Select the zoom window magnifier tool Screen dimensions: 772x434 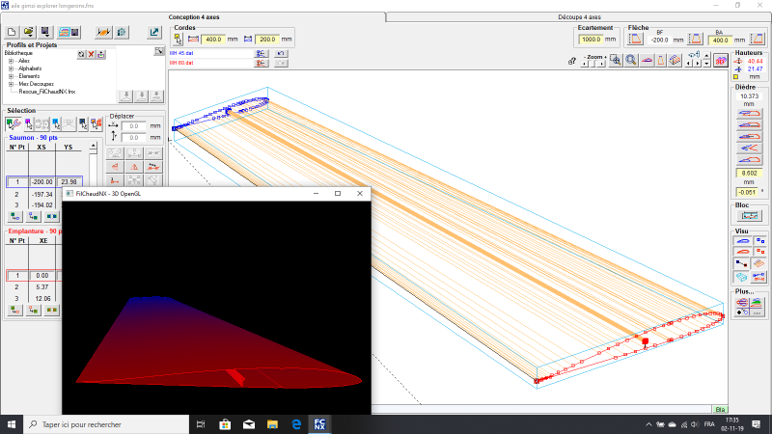[x=615, y=60]
